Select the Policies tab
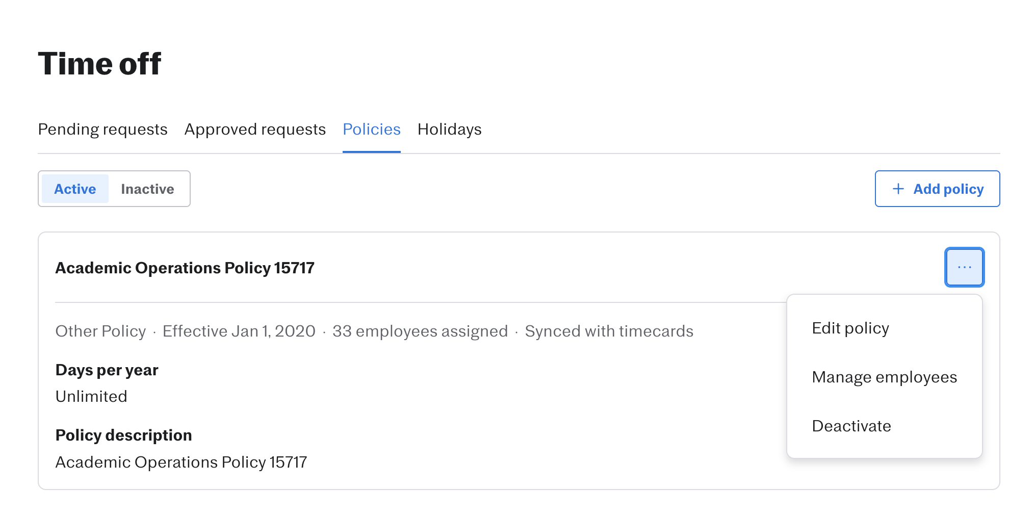Image resolution: width=1034 pixels, height=514 pixels. point(371,130)
